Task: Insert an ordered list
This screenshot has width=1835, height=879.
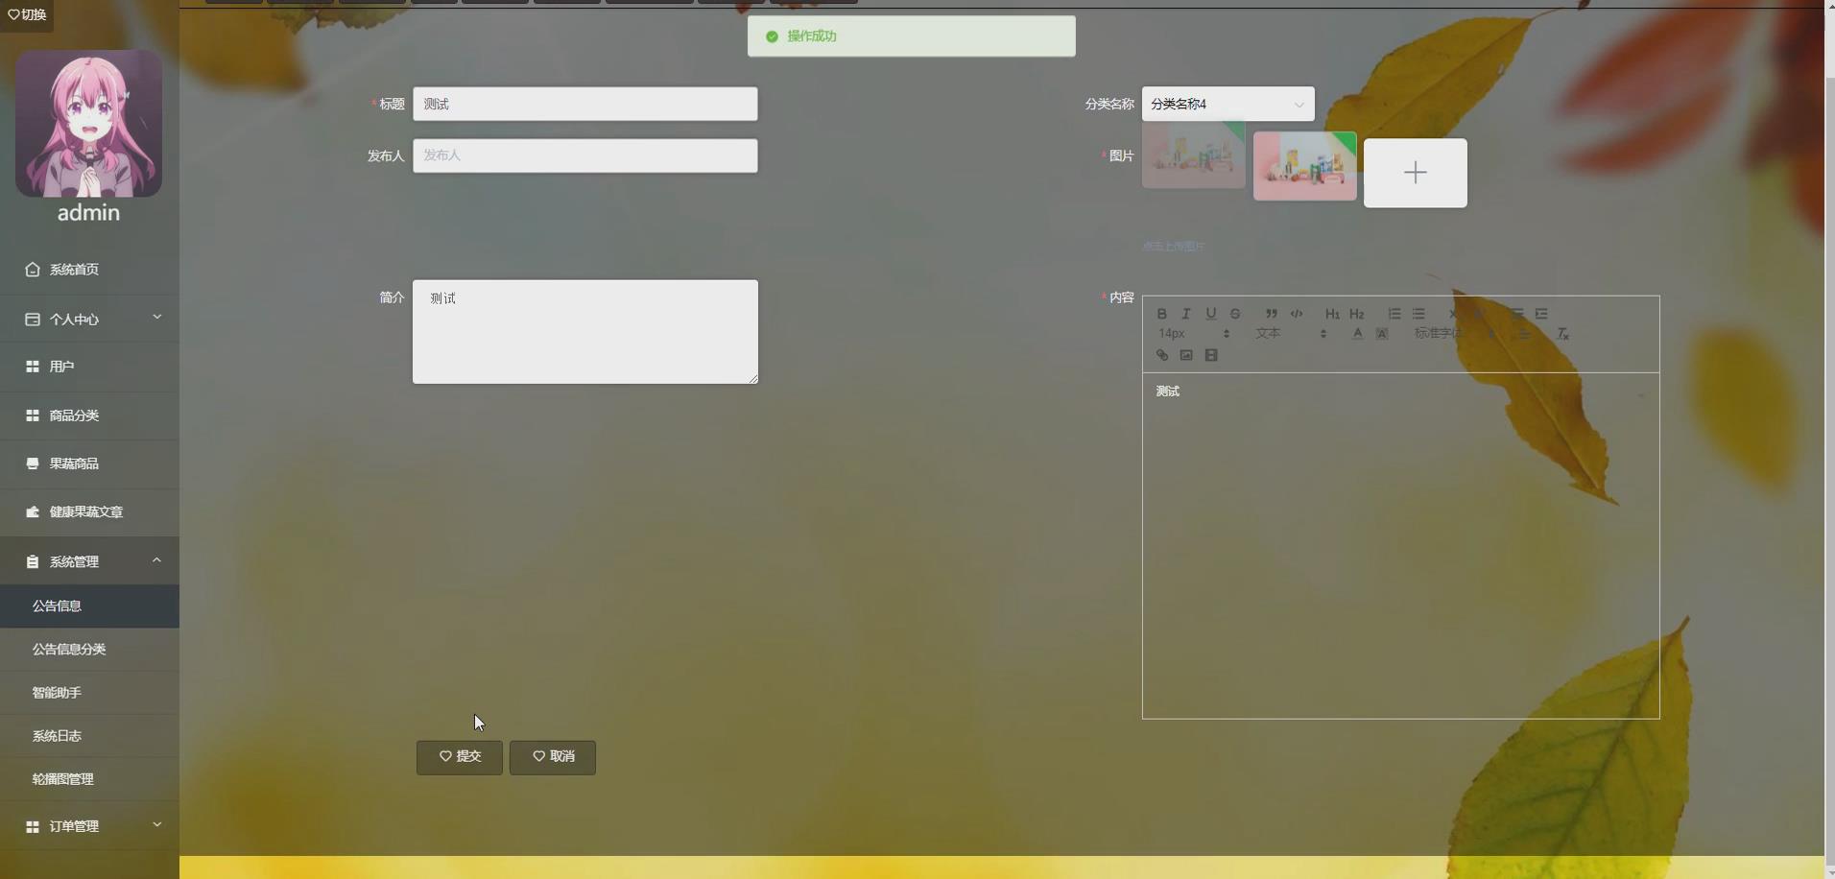Action: pyautogui.click(x=1394, y=314)
